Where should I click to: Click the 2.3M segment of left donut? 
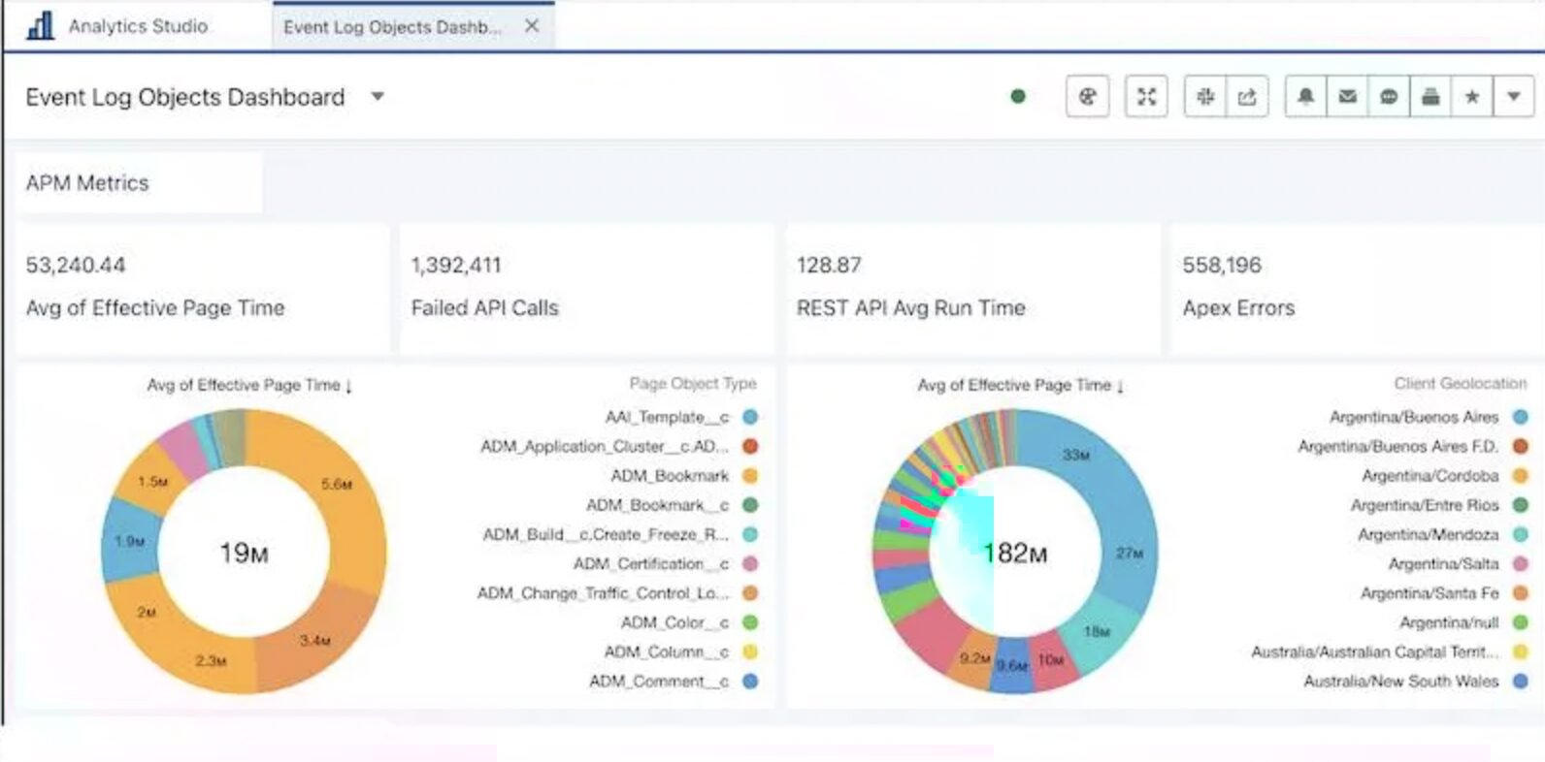210,661
